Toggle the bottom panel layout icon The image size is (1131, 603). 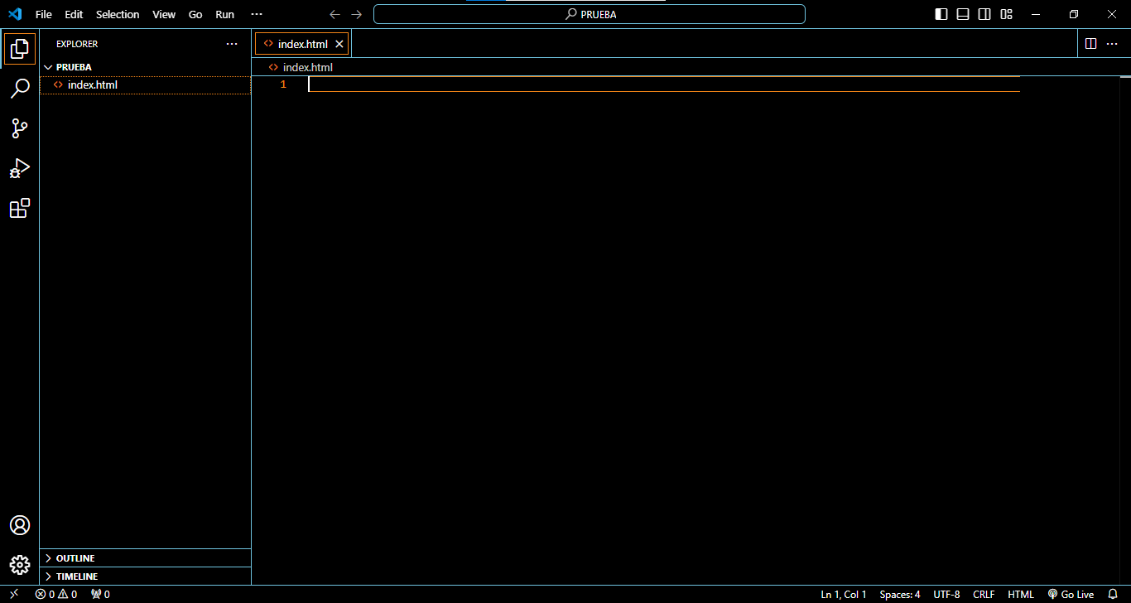pyautogui.click(x=963, y=14)
